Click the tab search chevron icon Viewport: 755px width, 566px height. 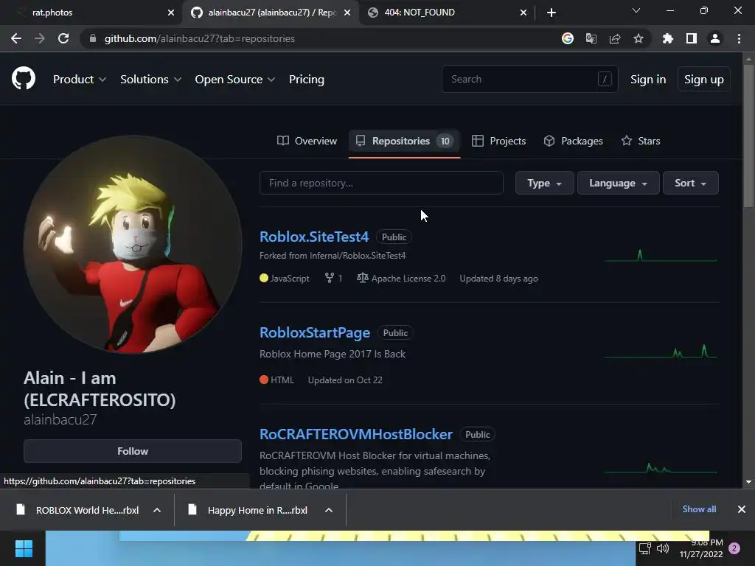tap(636, 10)
